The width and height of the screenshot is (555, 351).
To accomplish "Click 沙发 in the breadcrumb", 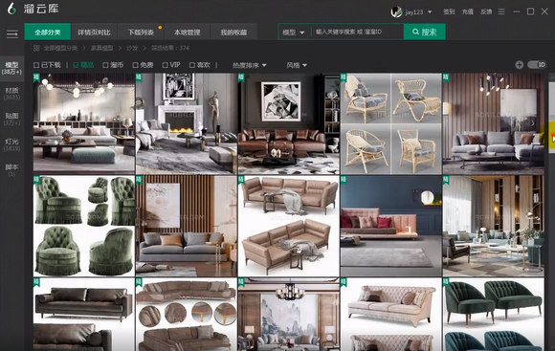I will 132,48.
